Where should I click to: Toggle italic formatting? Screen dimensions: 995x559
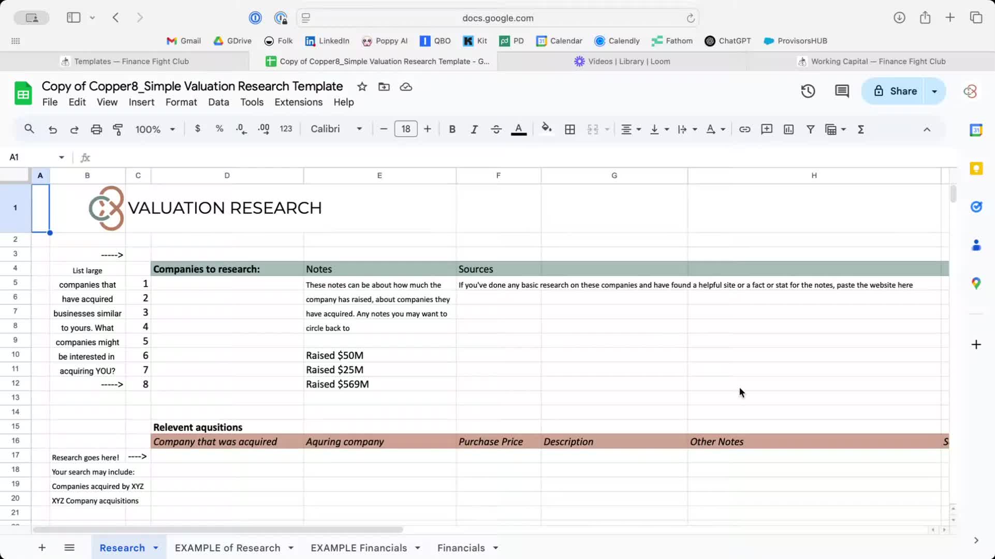pos(474,129)
